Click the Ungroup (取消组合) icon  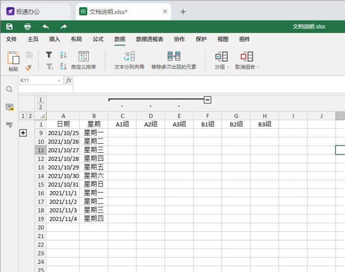[247, 57]
